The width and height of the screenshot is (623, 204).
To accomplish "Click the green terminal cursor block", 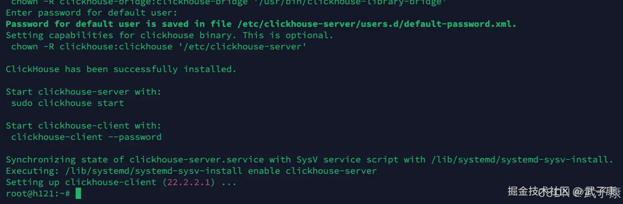I will (x=78, y=194).
